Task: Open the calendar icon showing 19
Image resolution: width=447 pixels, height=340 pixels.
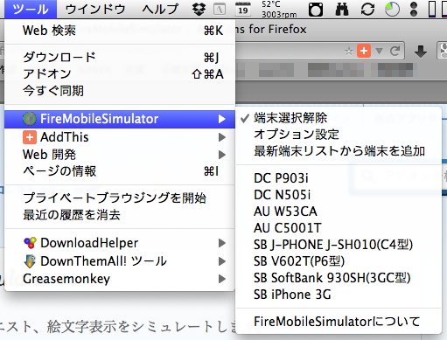Action: 242,9
